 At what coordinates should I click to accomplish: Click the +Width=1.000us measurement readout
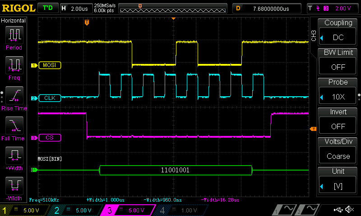(106, 200)
